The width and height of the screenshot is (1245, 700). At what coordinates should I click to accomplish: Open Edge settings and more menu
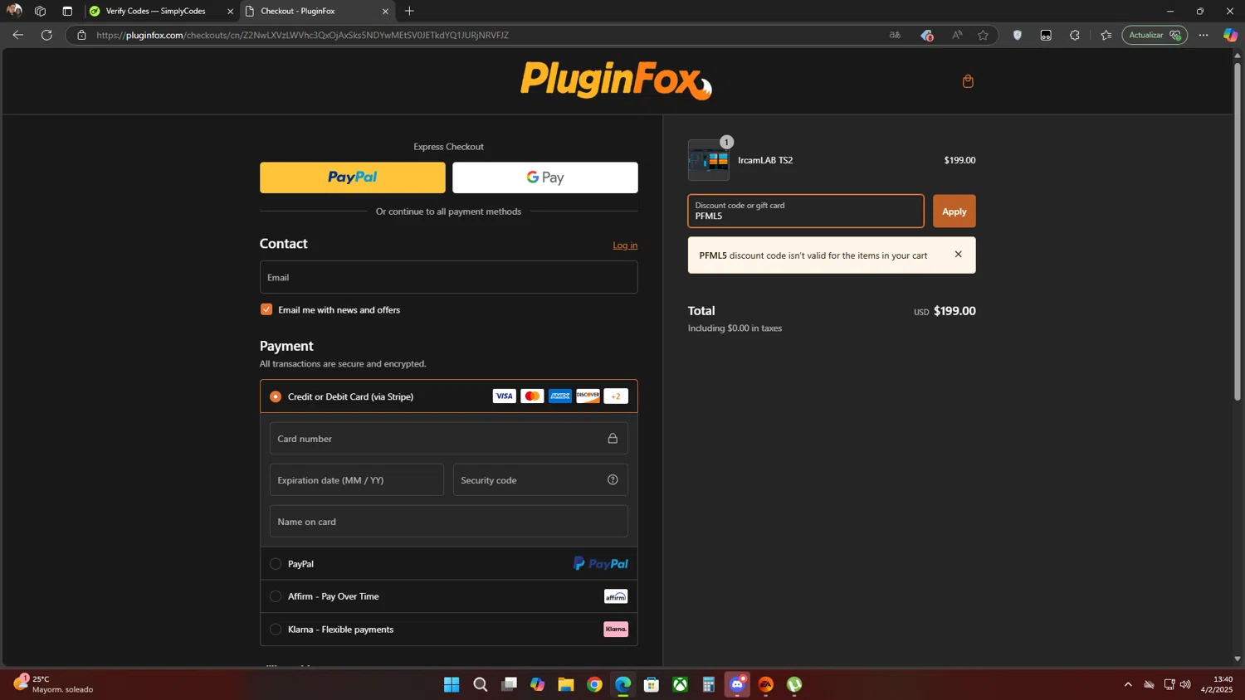(x=1203, y=35)
